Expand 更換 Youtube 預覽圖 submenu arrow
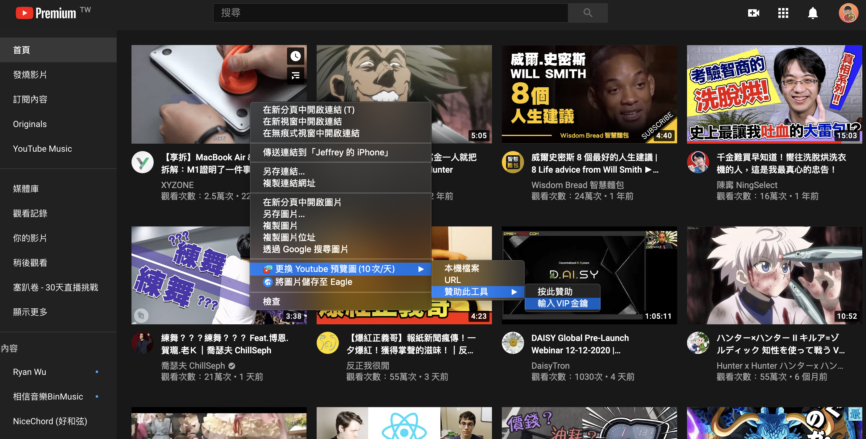866x439 pixels. click(x=421, y=269)
